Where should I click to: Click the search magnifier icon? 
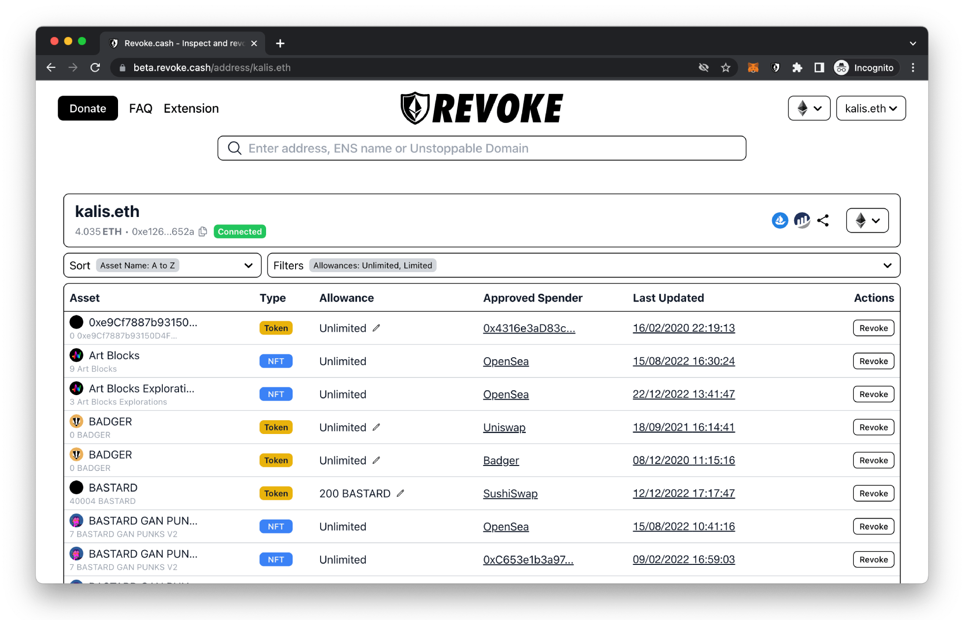click(235, 148)
